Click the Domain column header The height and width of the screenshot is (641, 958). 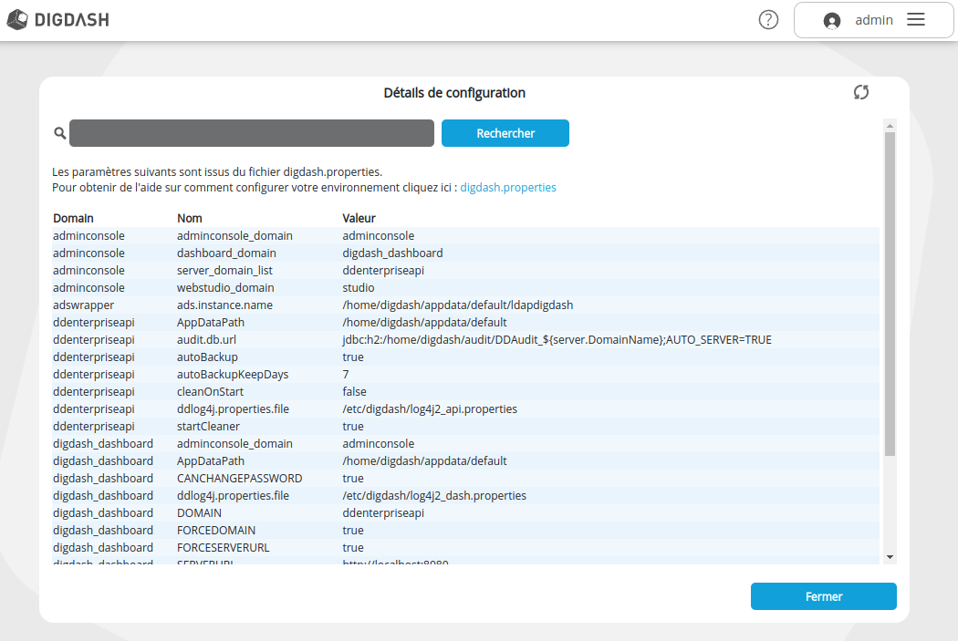(x=73, y=219)
